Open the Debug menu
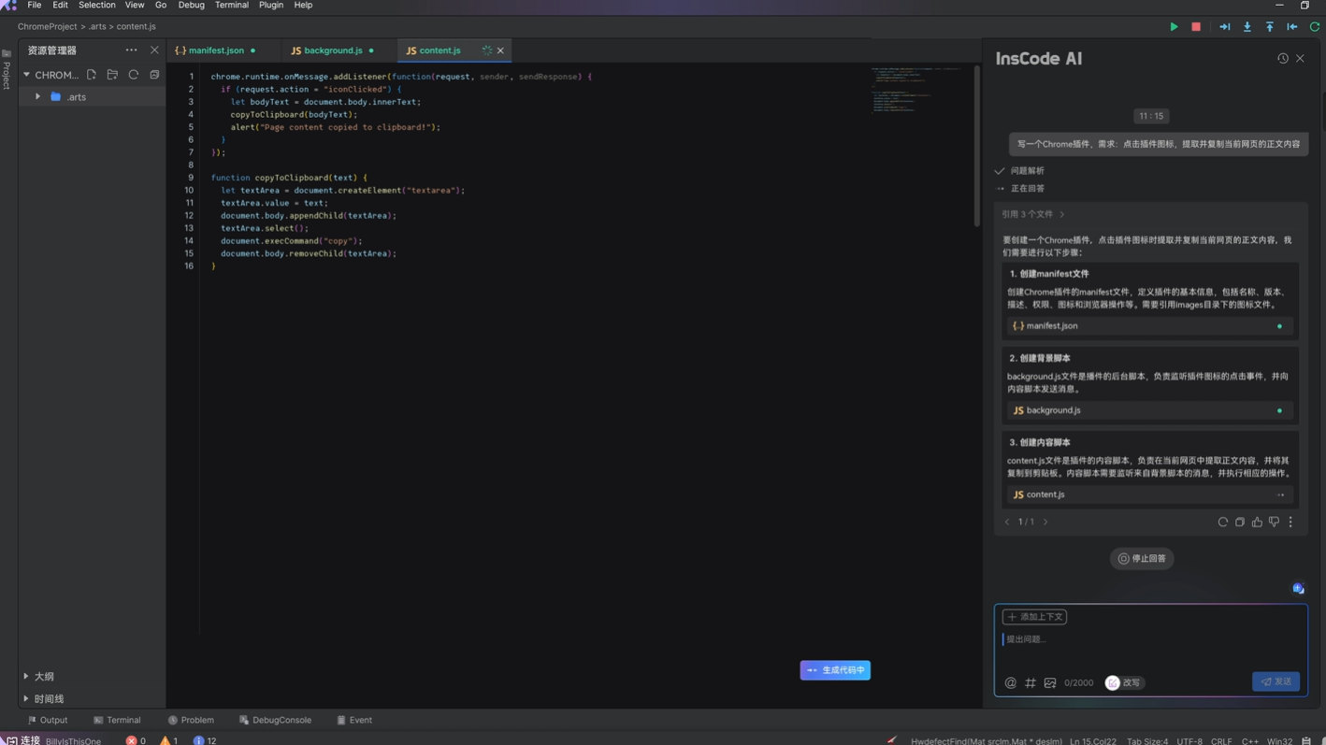Viewport: 1326px width, 745px height. [191, 6]
